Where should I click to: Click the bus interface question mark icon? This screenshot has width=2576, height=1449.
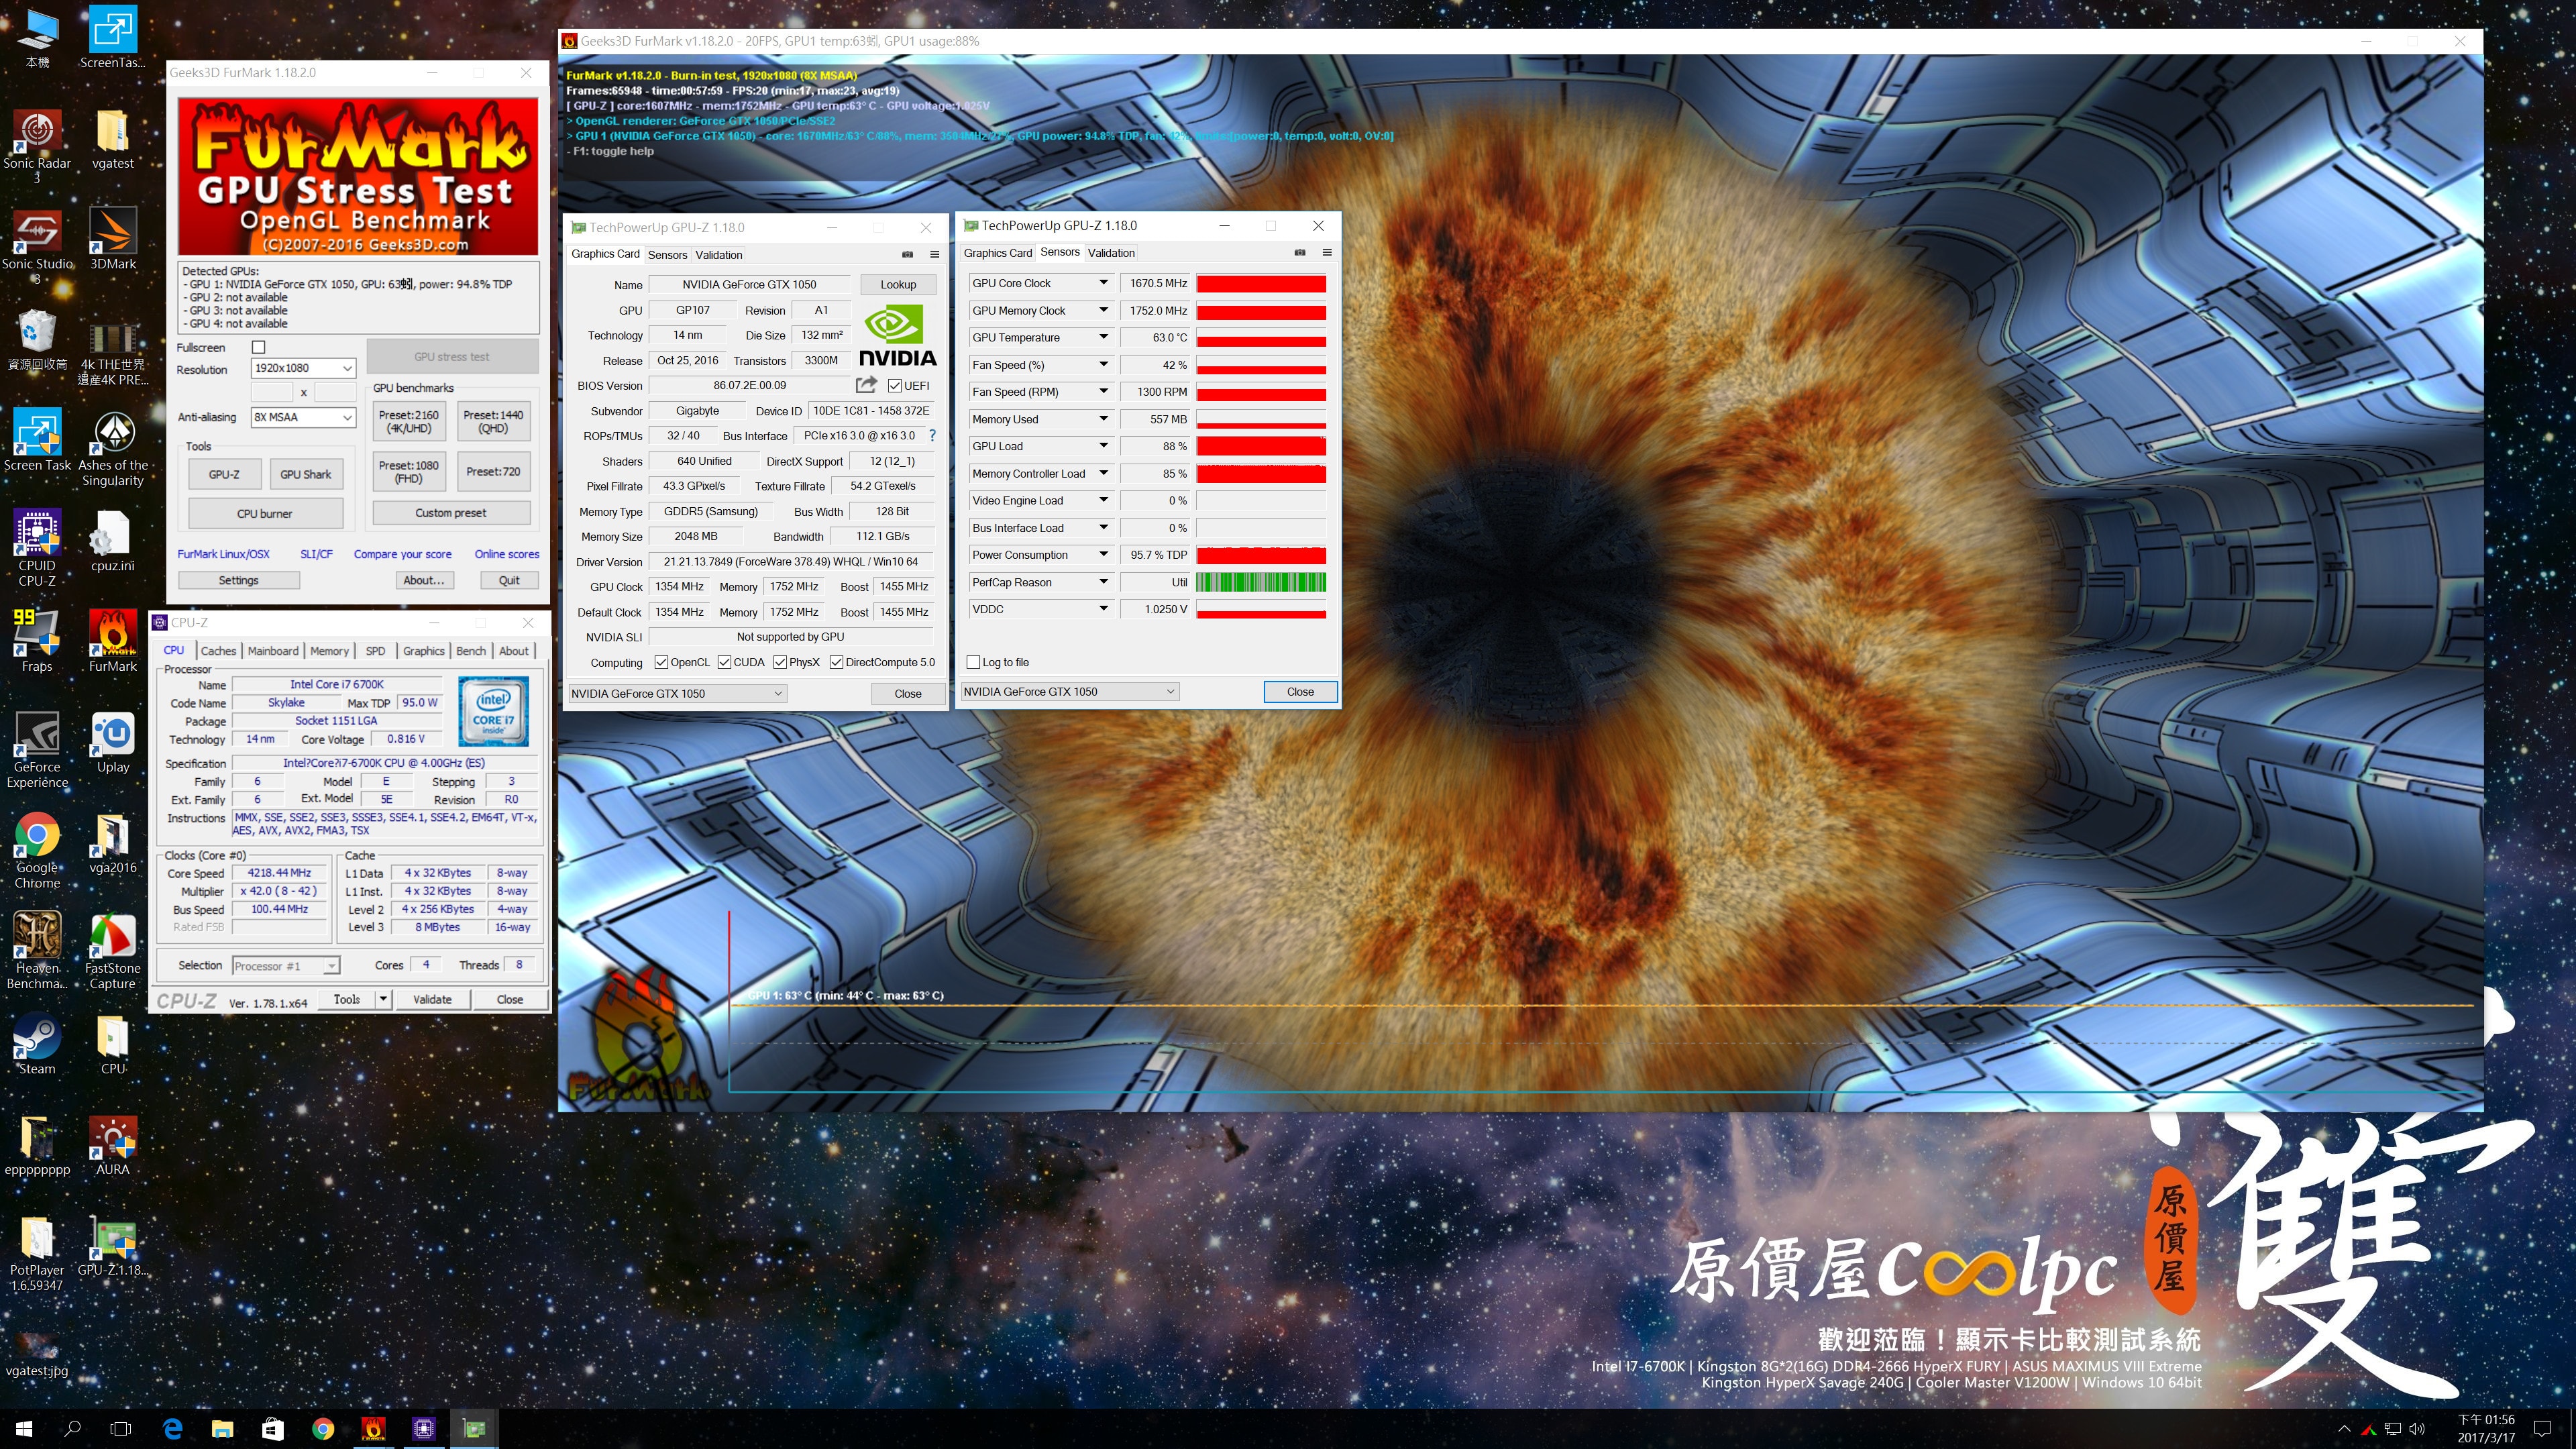(x=932, y=435)
